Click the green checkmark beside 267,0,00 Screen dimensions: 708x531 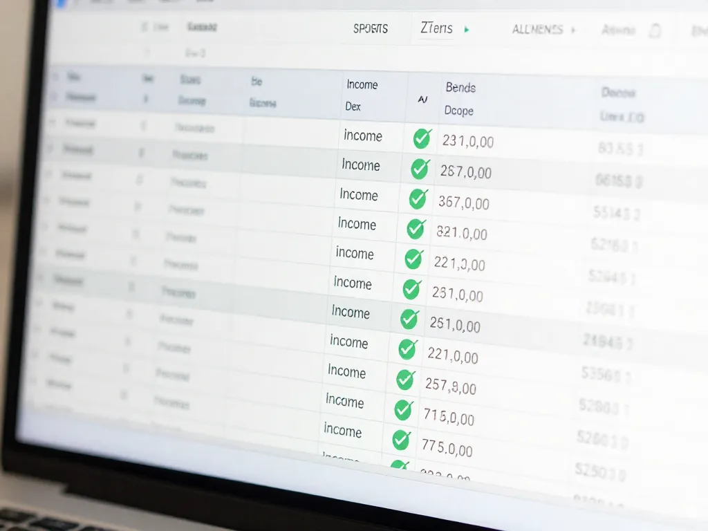pos(420,168)
